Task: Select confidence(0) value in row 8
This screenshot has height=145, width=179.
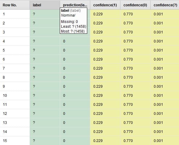Action: 135,77
